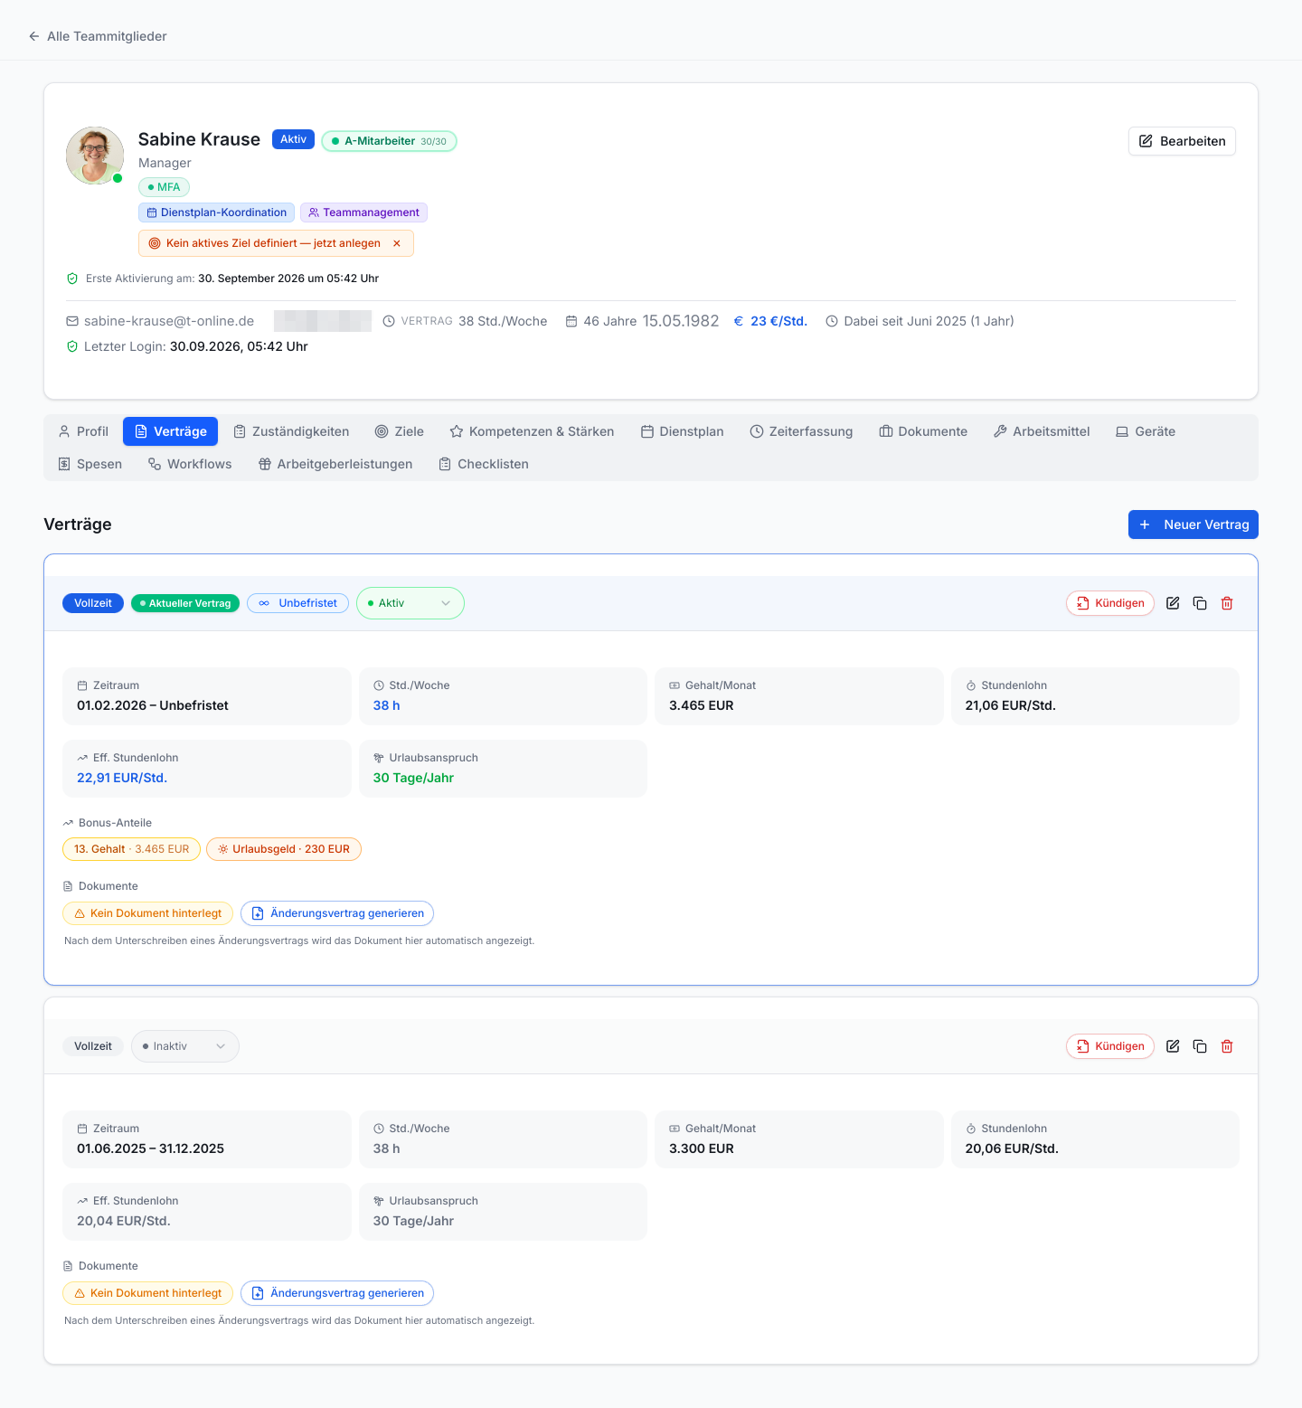Open the Spesen tab
Screen dimensions: 1302x1408
pos(90,464)
